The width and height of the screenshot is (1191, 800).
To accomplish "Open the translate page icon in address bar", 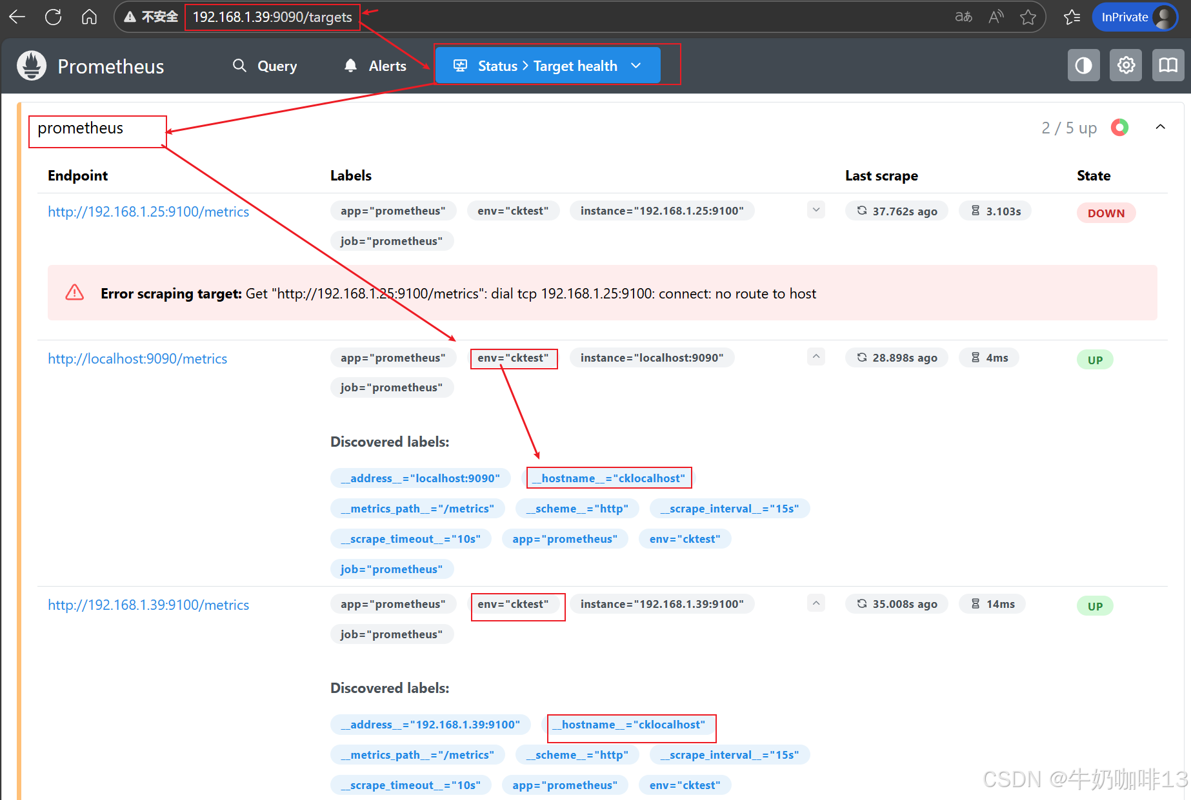I will (963, 17).
